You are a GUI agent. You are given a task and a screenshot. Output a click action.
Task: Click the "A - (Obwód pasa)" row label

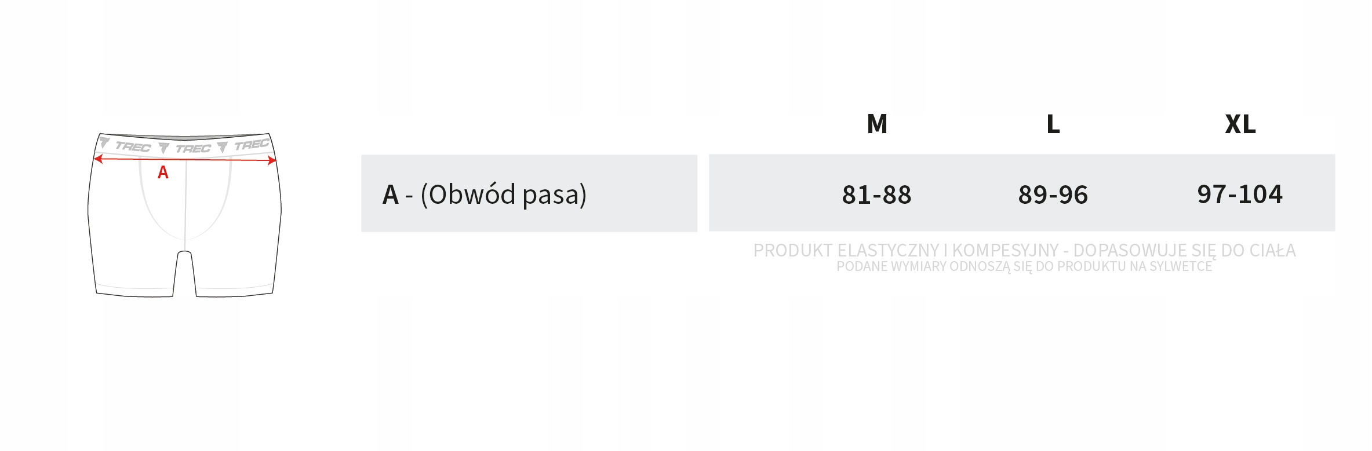click(485, 194)
